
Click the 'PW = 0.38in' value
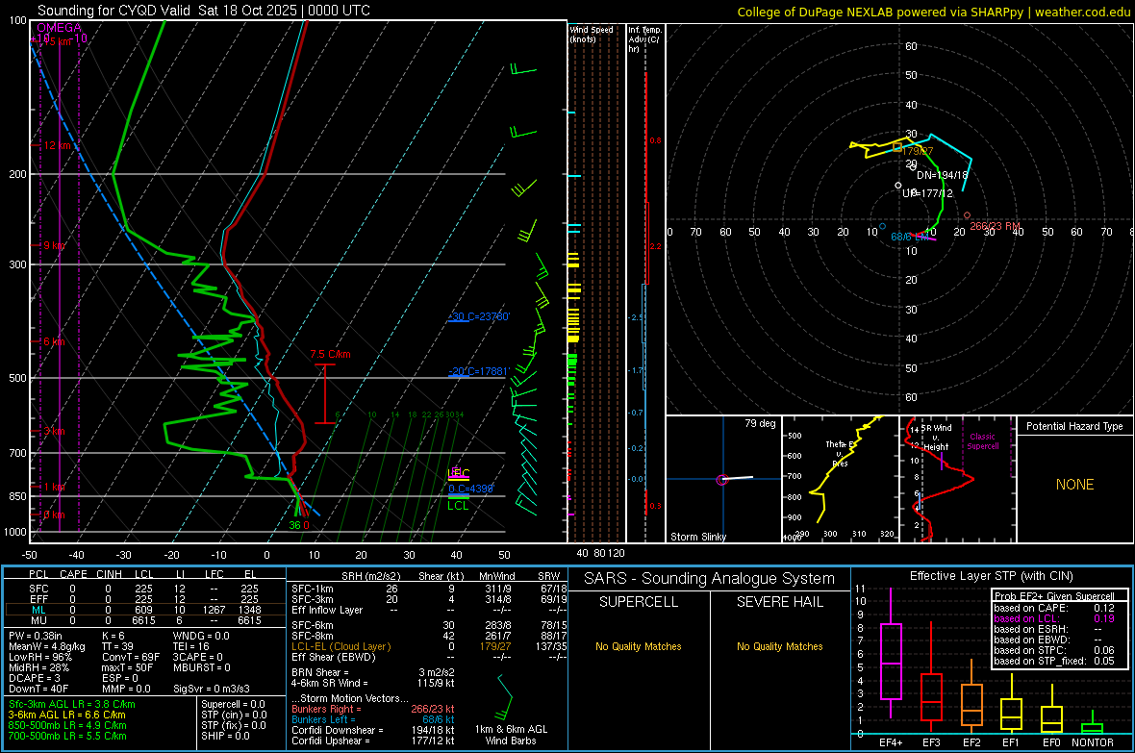click(36, 636)
